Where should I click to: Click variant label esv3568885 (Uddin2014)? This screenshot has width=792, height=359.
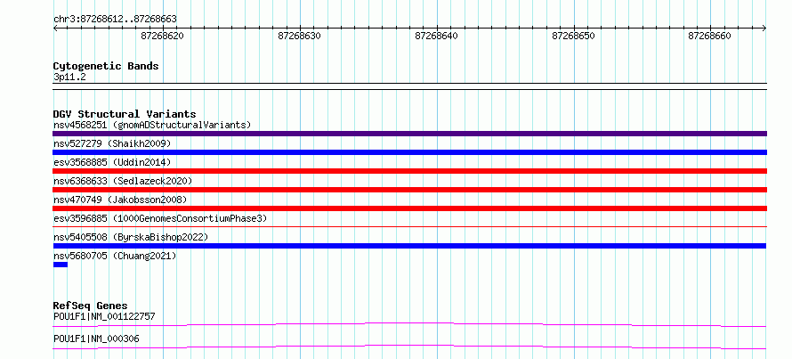click(x=112, y=162)
